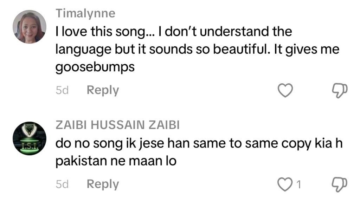This screenshot has height=208, width=360.
Task: Visit the Timalynne username link
Action: click(85, 14)
